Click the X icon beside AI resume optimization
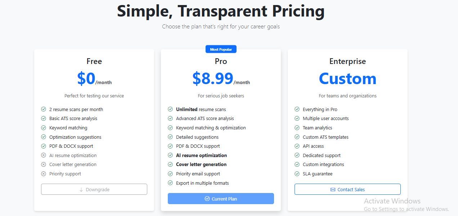Screen dimensions: 458x216 point(44,155)
